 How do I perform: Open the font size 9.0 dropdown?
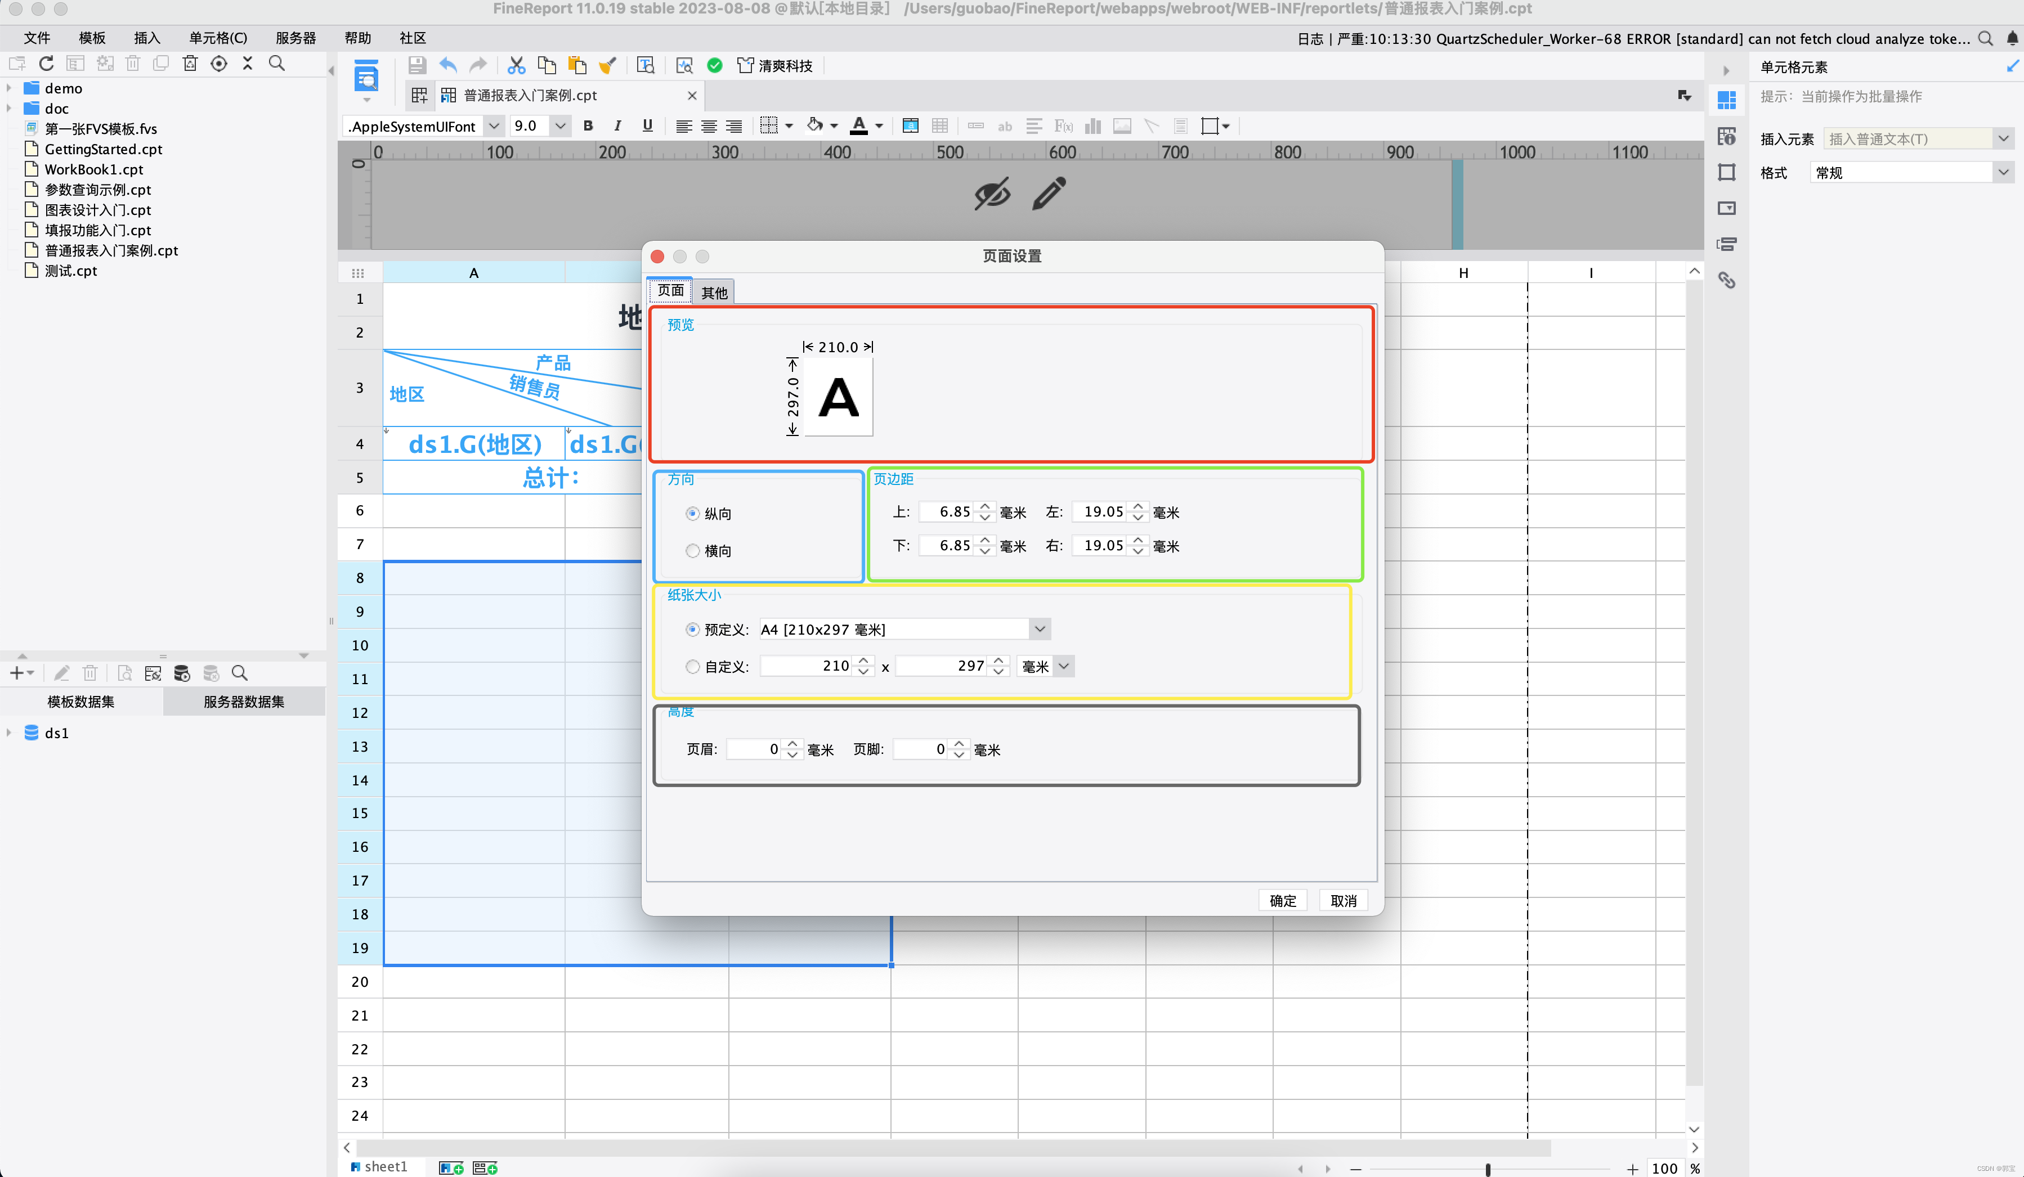pos(560,126)
